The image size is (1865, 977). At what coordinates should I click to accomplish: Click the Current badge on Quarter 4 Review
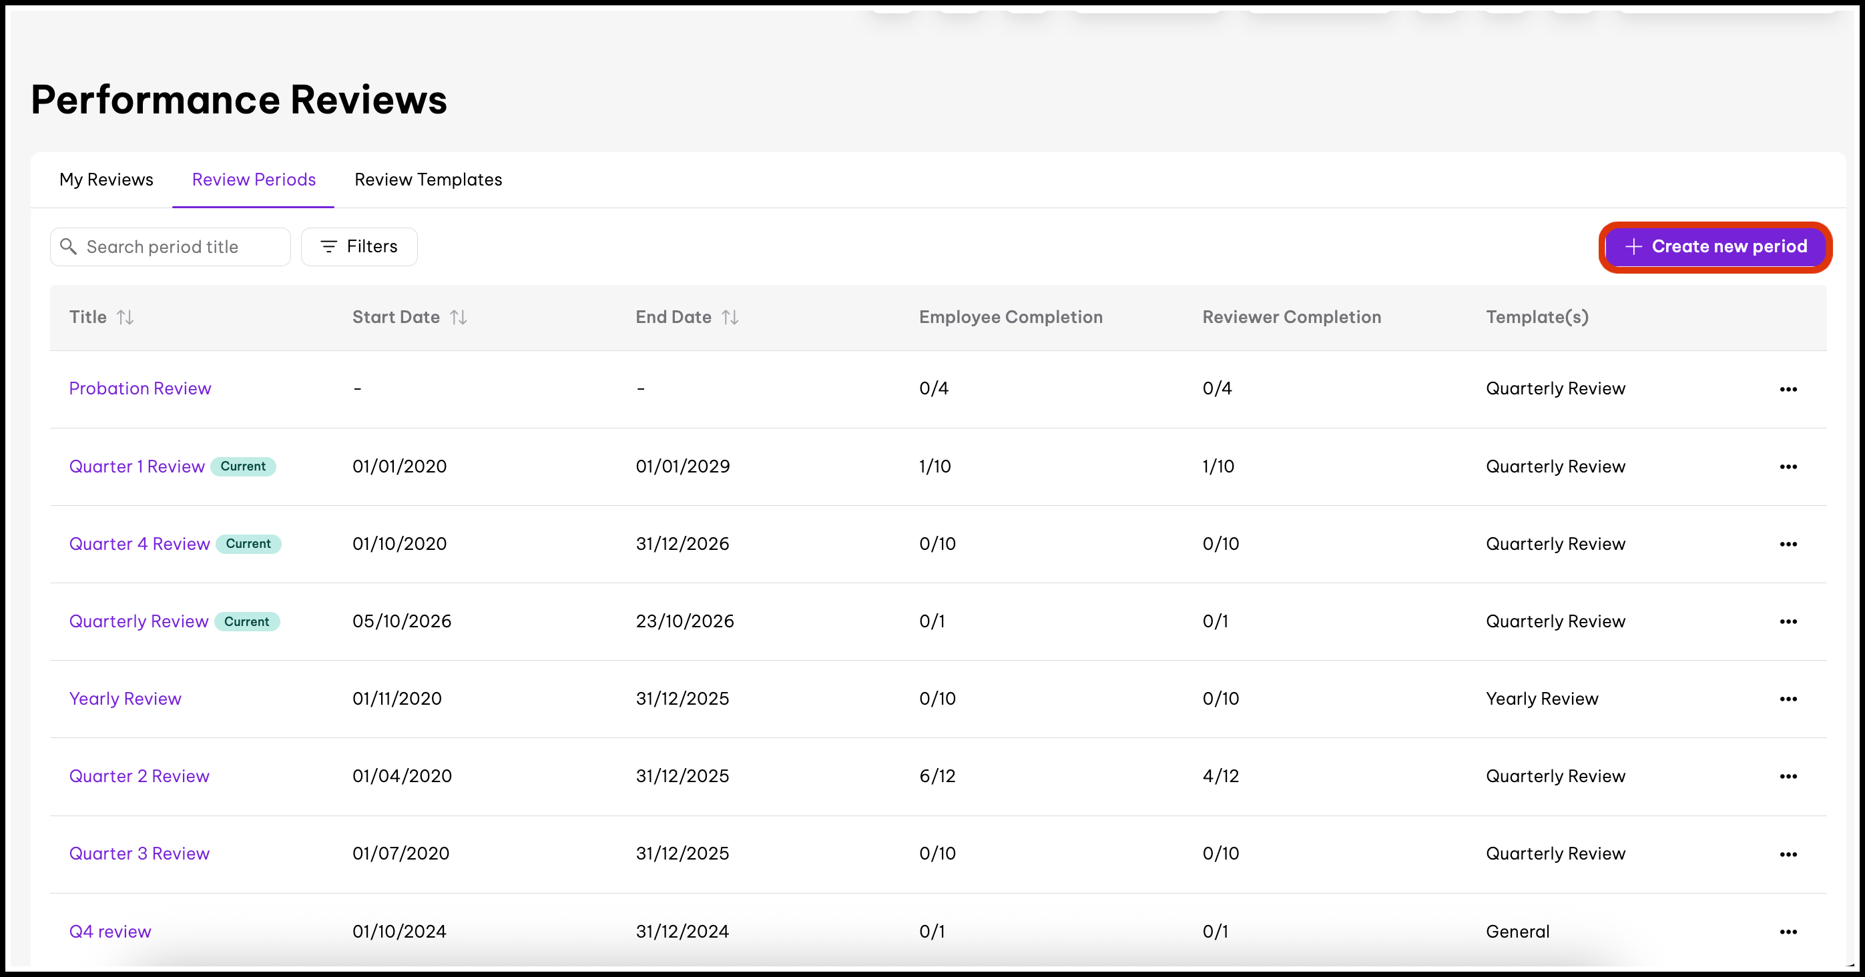click(x=248, y=545)
